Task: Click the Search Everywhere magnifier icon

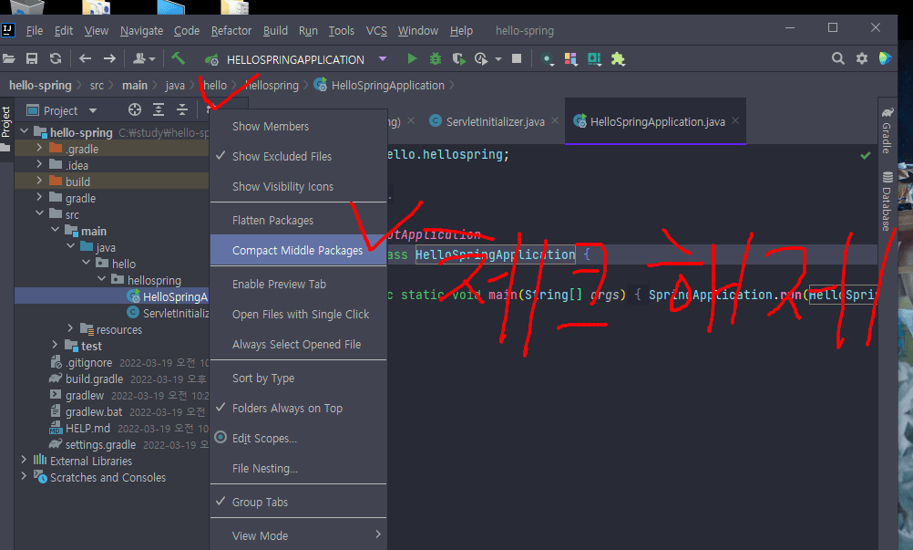Action: (x=838, y=59)
